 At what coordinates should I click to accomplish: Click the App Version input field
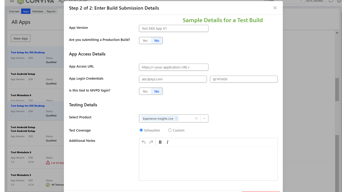tap(174, 29)
